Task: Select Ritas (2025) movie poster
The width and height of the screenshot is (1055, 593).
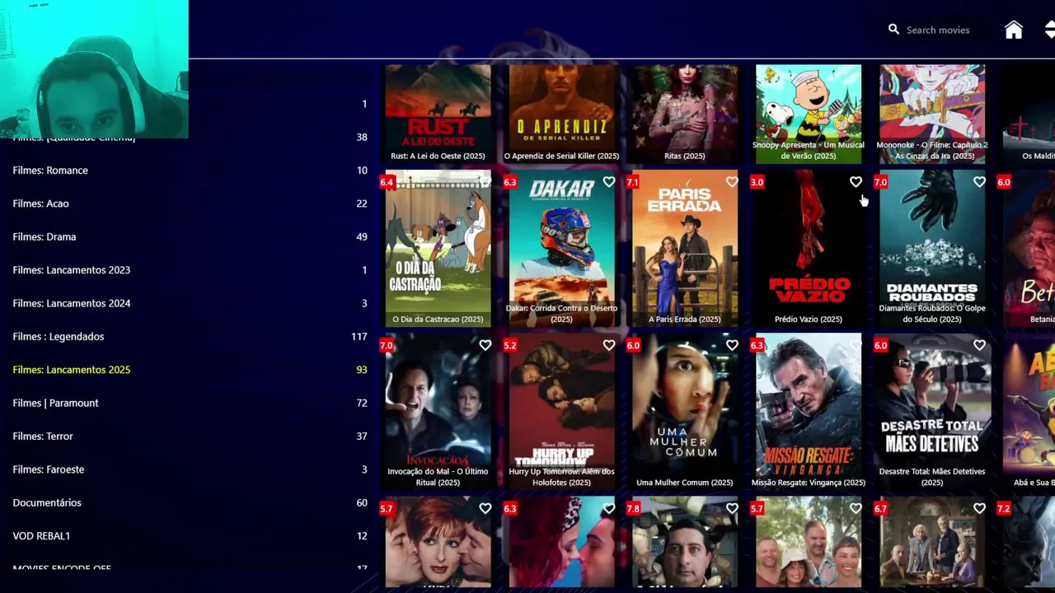Action: pos(685,114)
